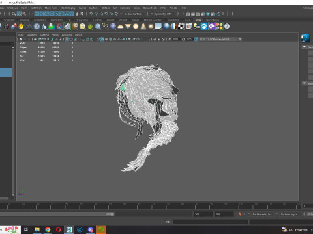
Task: Click the time slider ruler
Action: click(x=151, y=206)
